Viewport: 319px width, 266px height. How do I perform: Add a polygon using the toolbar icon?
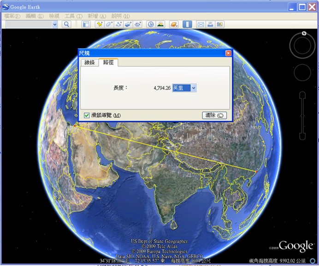coord(109,24)
